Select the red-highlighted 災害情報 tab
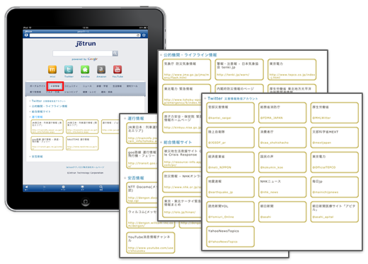This screenshot has width=368, height=264. coord(55,86)
